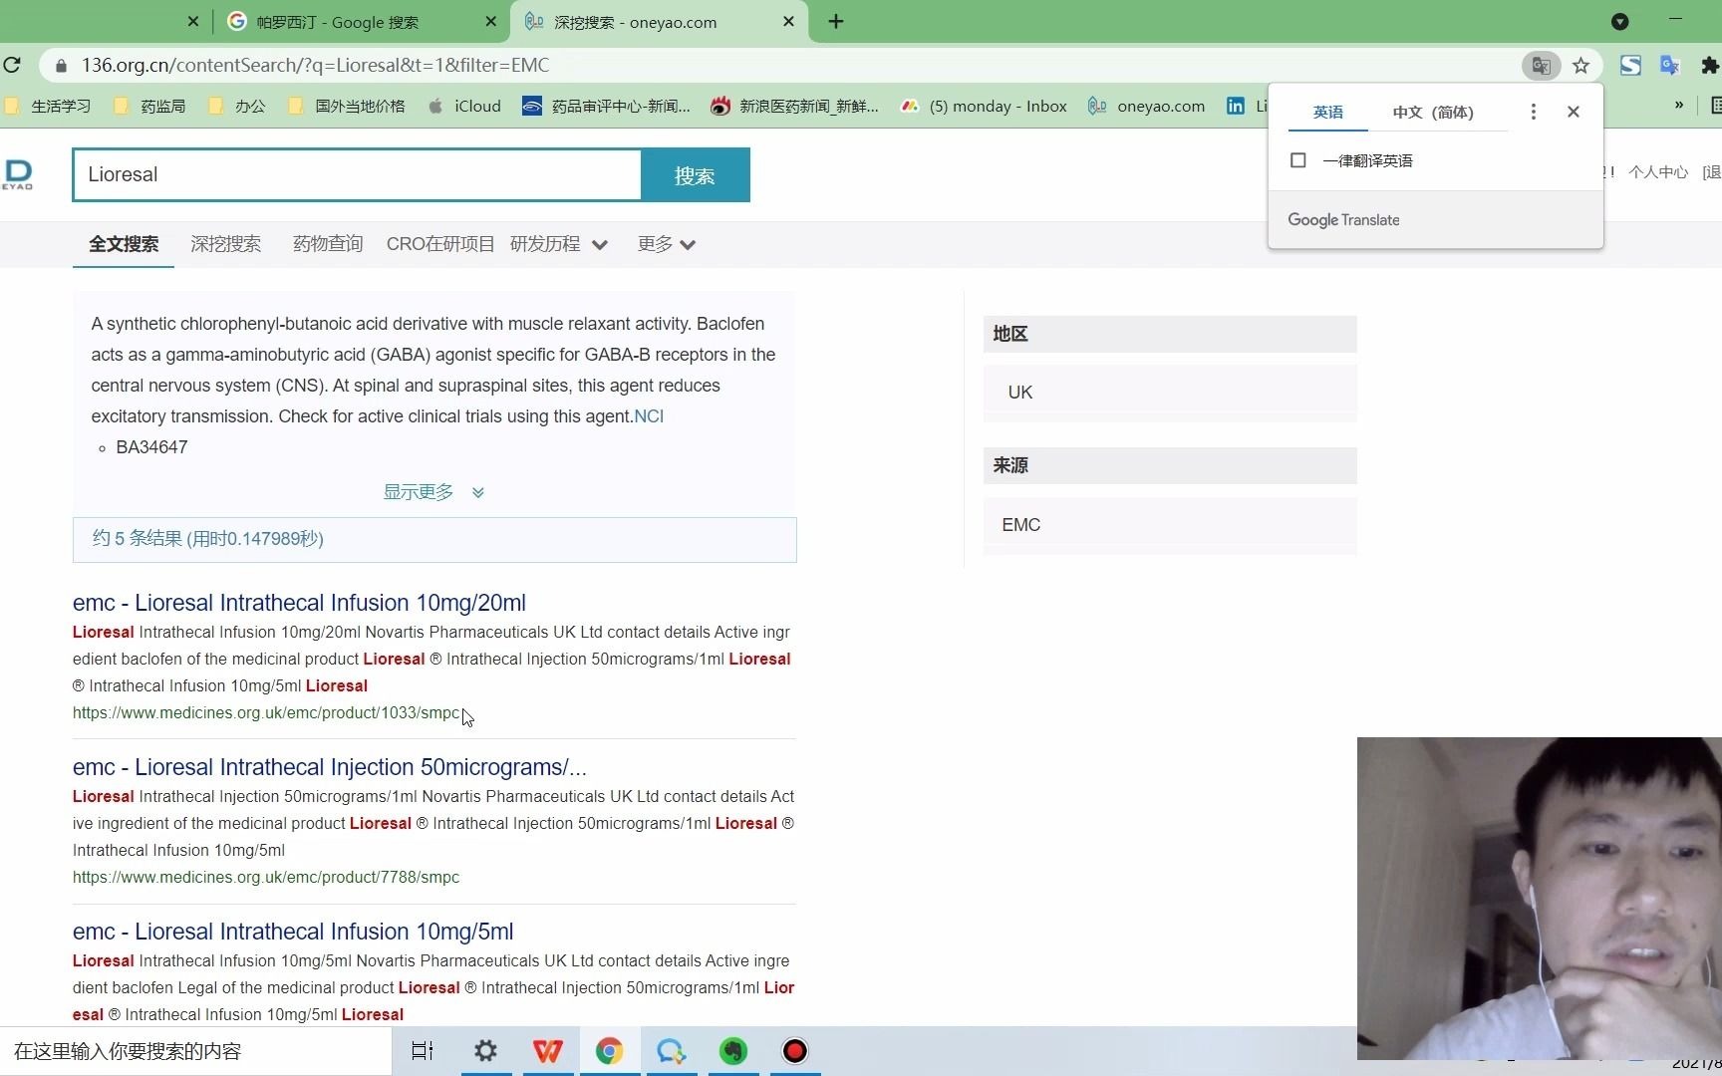1722x1076 pixels.
Task: Open the iCloud bookmark
Action: pos(464,107)
